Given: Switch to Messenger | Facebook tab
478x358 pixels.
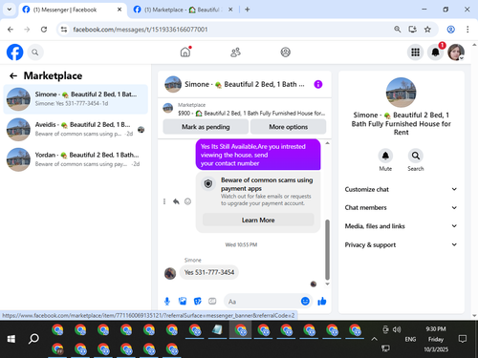Looking at the screenshot, I should 72,10.
